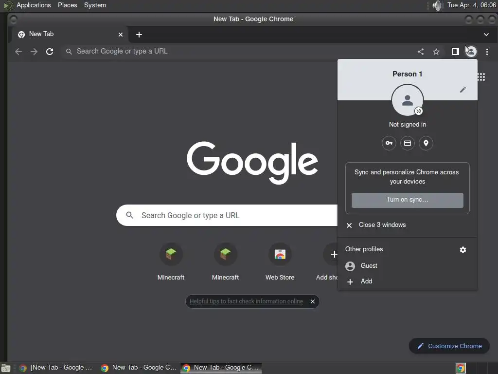The image size is (498, 374).
Task: Open saved passwords key icon
Action: (x=389, y=143)
